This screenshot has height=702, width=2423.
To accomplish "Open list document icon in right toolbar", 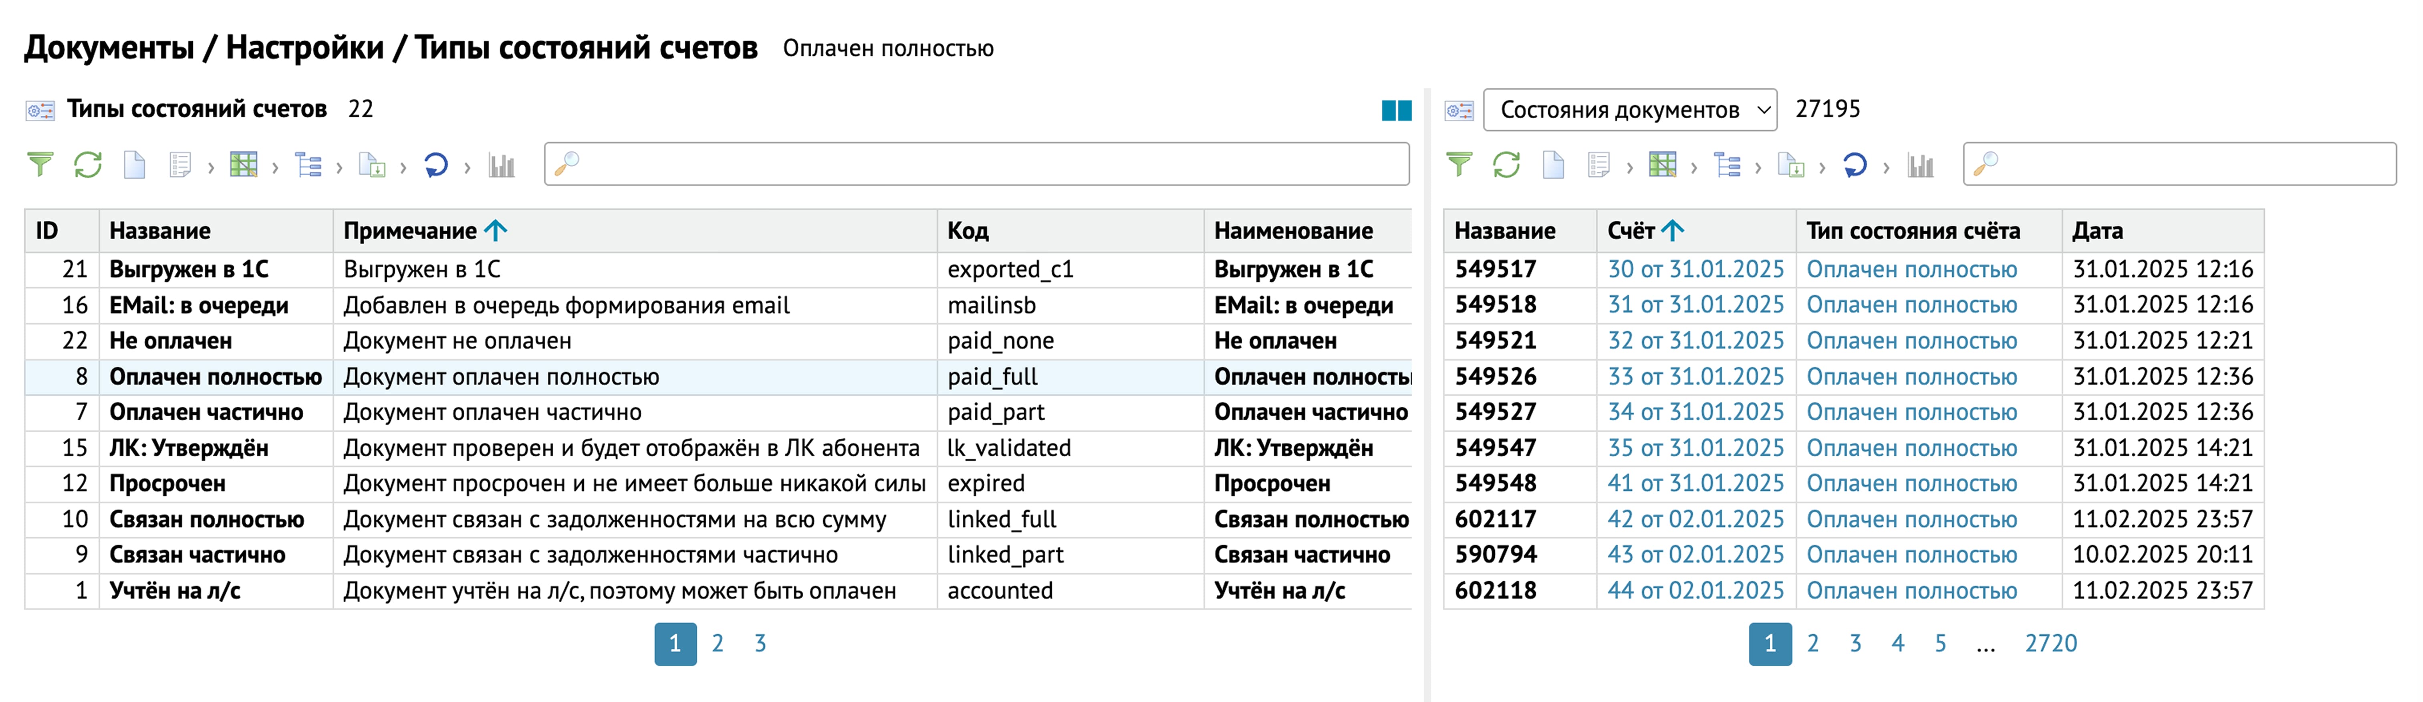I will point(1598,165).
